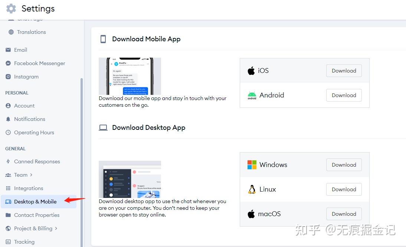Expand the Project & Billing chevron
The image size is (406, 247).
(x=56, y=228)
